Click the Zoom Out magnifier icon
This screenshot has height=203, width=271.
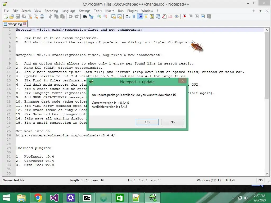[105, 17]
